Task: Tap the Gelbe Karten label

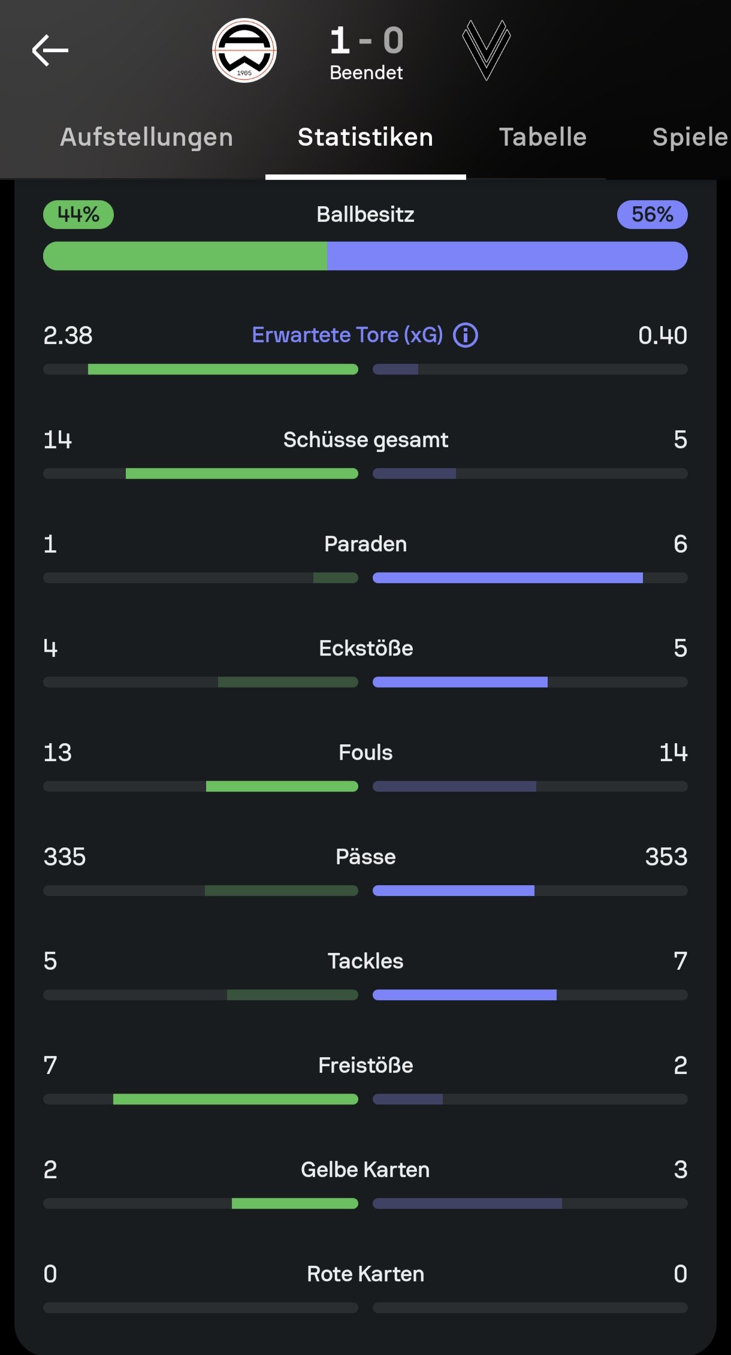Action: click(x=365, y=1170)
